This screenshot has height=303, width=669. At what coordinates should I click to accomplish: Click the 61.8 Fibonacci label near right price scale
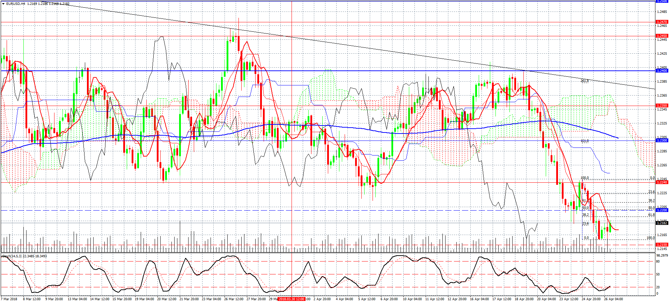pyautogui.click(x=651, y=215)
